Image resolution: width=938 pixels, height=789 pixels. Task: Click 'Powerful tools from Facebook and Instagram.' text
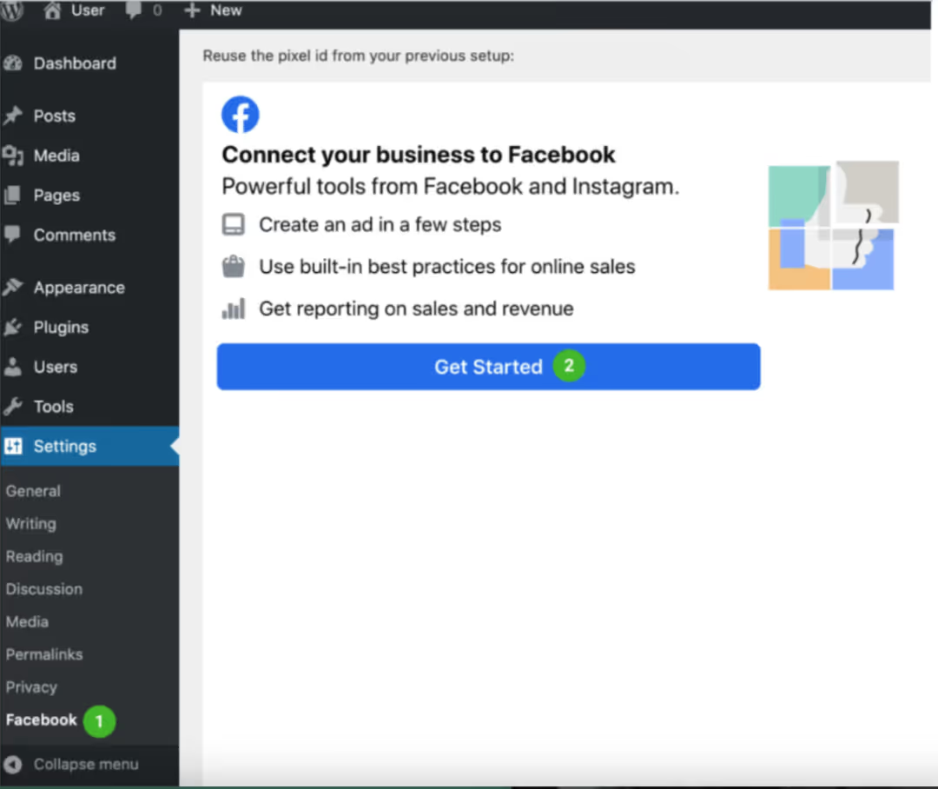[451, 187]
